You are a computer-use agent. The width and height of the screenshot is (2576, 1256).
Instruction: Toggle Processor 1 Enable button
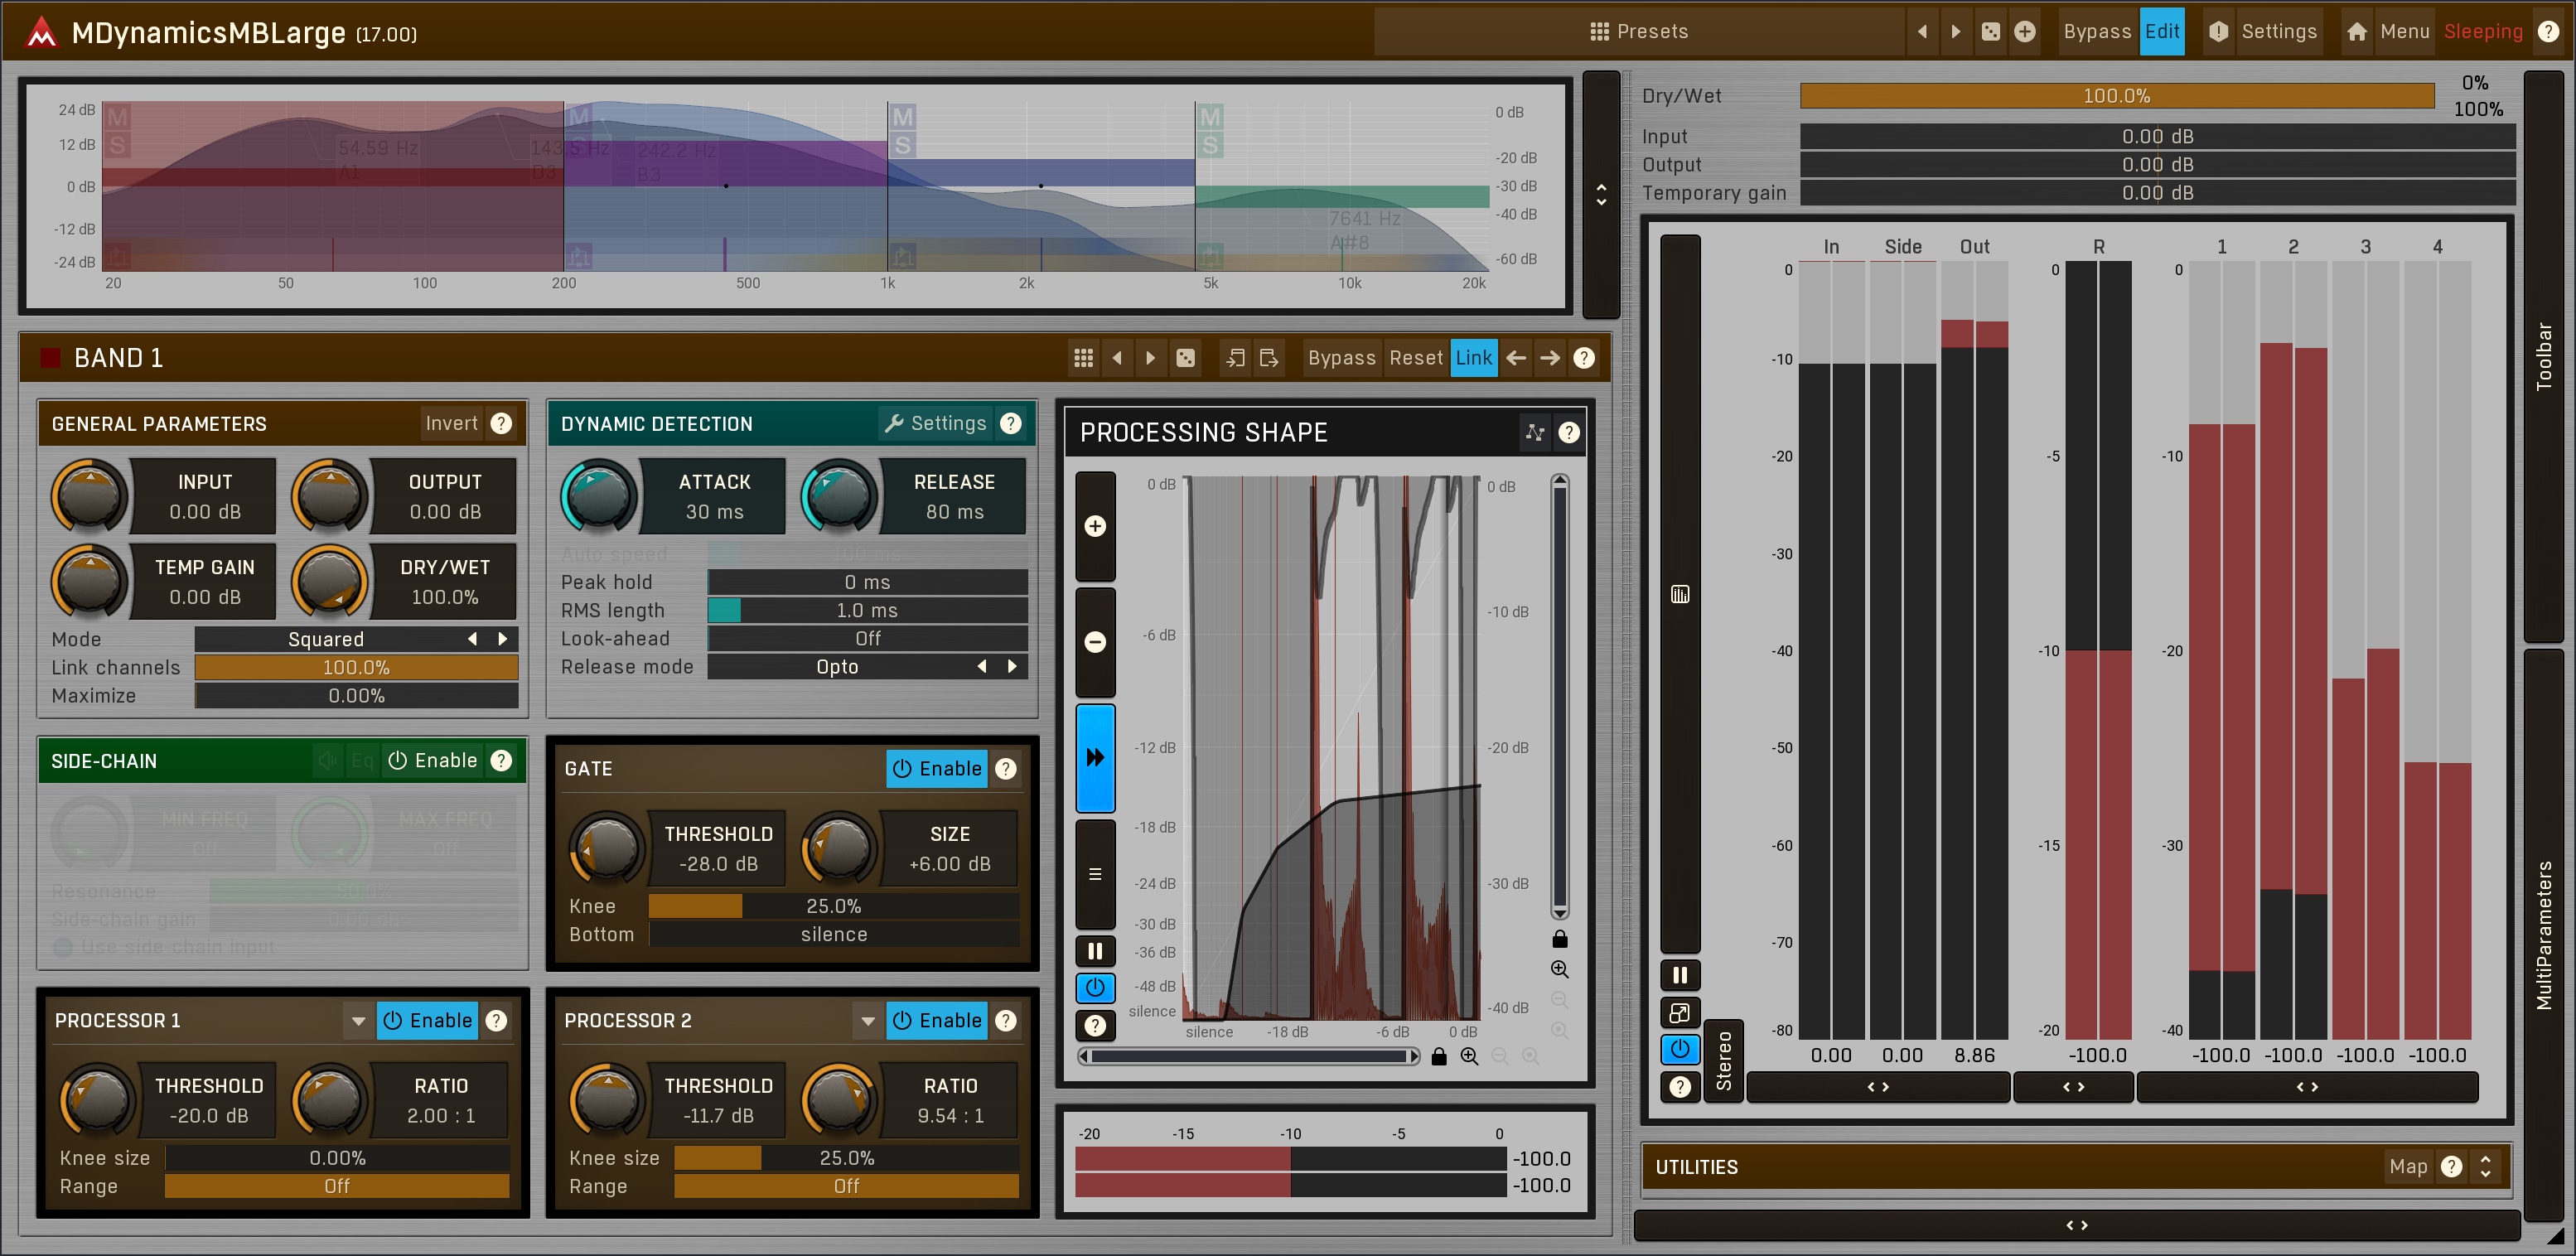point(427,1020)
